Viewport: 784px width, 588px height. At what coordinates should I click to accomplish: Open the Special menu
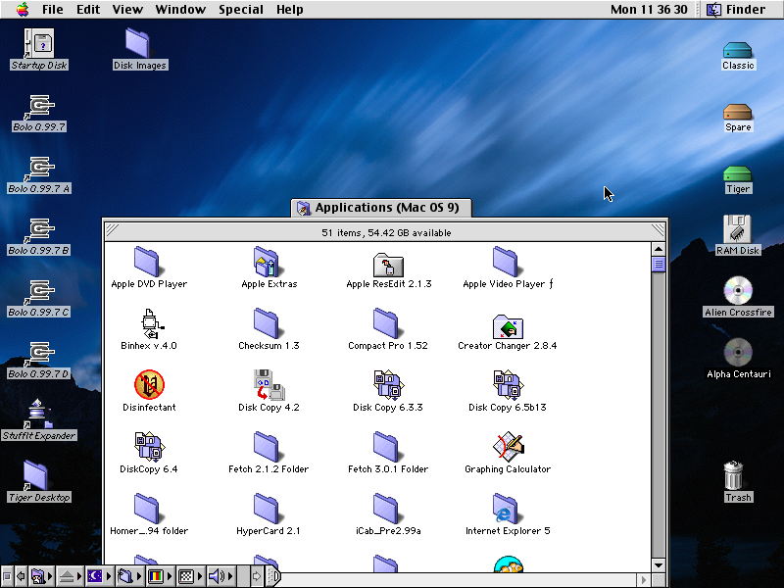click(241, 9)
